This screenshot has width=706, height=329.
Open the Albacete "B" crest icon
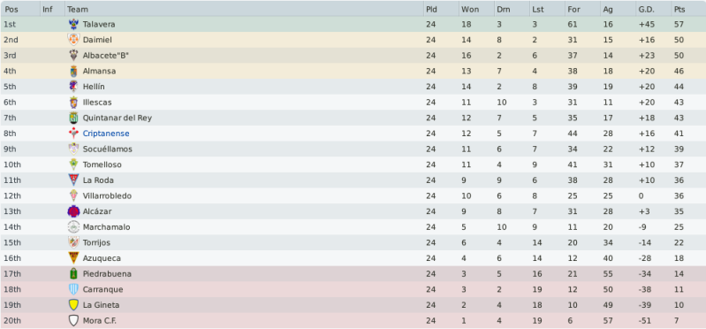tap(73, 56)
